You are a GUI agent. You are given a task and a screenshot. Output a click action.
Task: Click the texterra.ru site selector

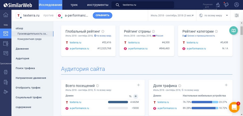[28, 15]
